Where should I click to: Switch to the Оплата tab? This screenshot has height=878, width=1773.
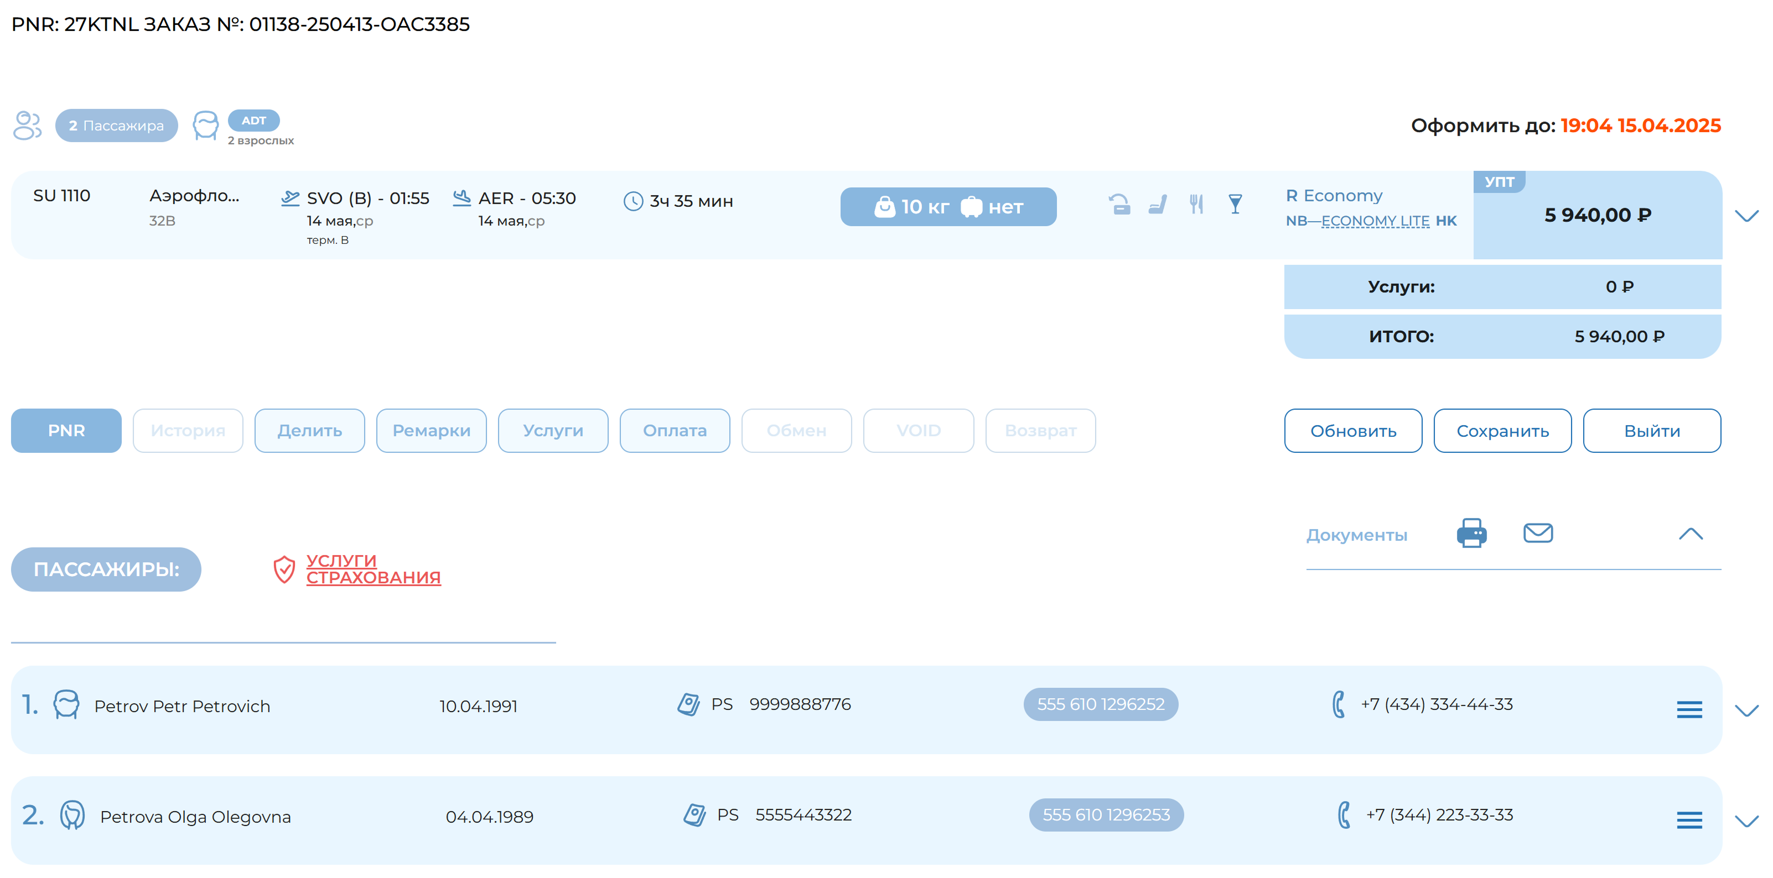(x=675, y=430)
